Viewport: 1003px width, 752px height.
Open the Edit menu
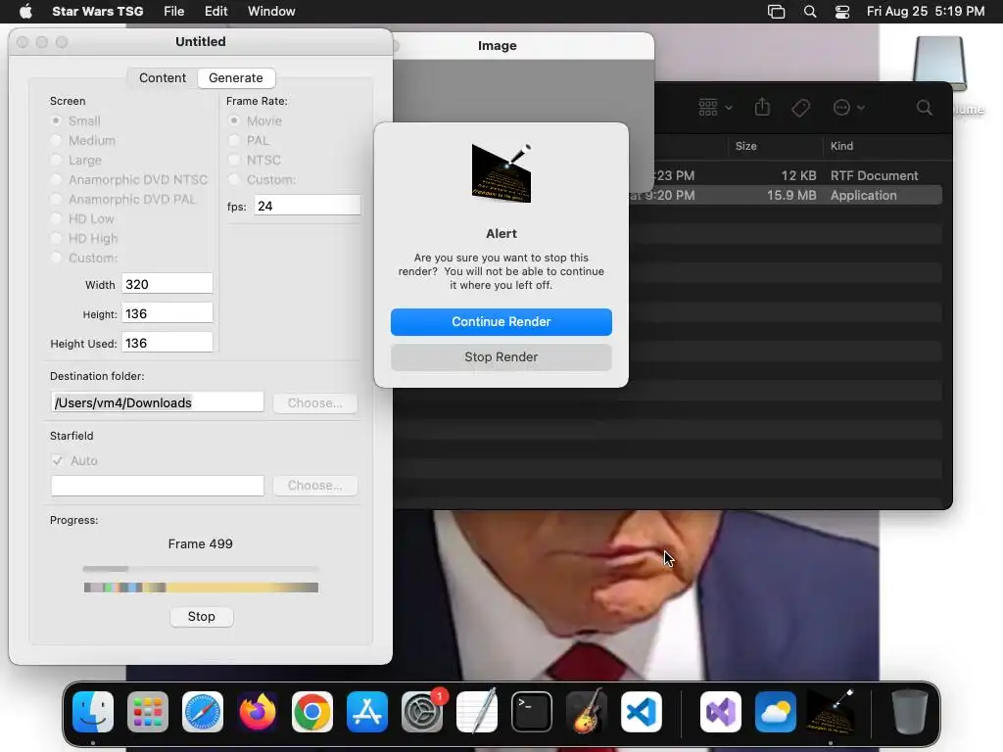point(216,11)
